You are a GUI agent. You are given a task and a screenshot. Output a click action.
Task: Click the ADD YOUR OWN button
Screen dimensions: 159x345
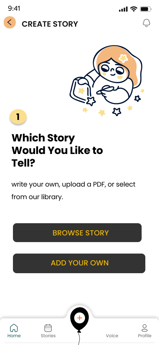pyautogui.click(x=79, y=263)
